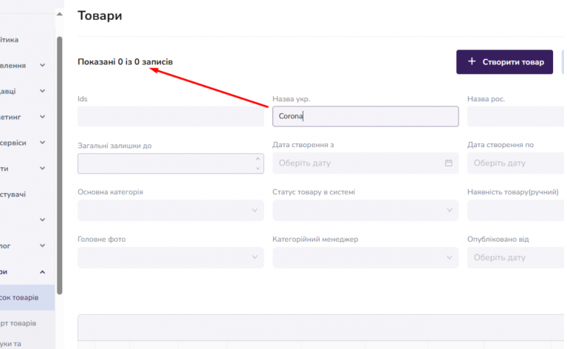
Task: Collapse the expanded sidebar section with up chevron
Action: pos(42,272)
